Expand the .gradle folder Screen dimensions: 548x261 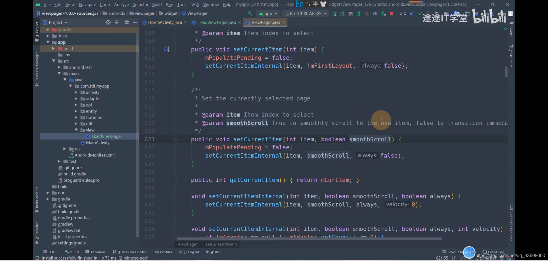point(48,30)
